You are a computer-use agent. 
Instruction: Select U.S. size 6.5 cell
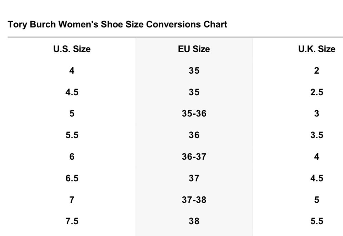(x=72, y=178)
